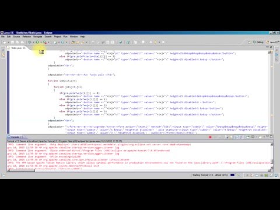Click the editor vertical scrollbar
This screenshot has width=280, height=210.
coord(269,92)
